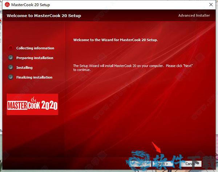Click the MasterCook 2020 logo image
This screenshot has height=172, width=218.
point(32,105)
